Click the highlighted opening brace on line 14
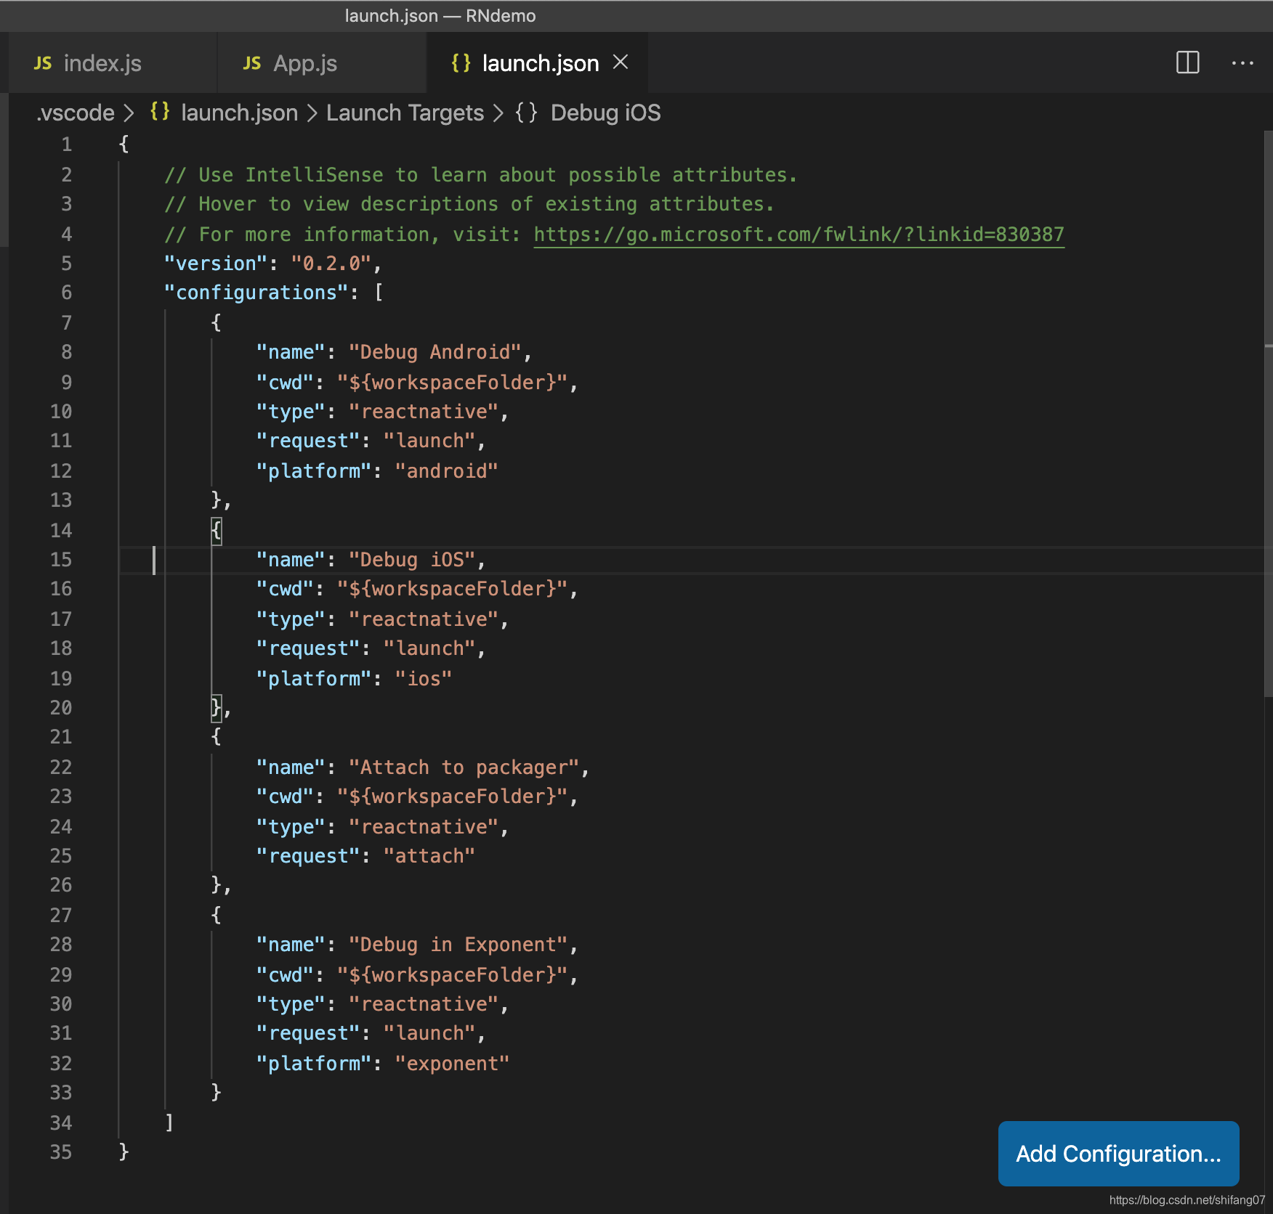Viewport: 1273px width, 1214px height. coord(216,530)
